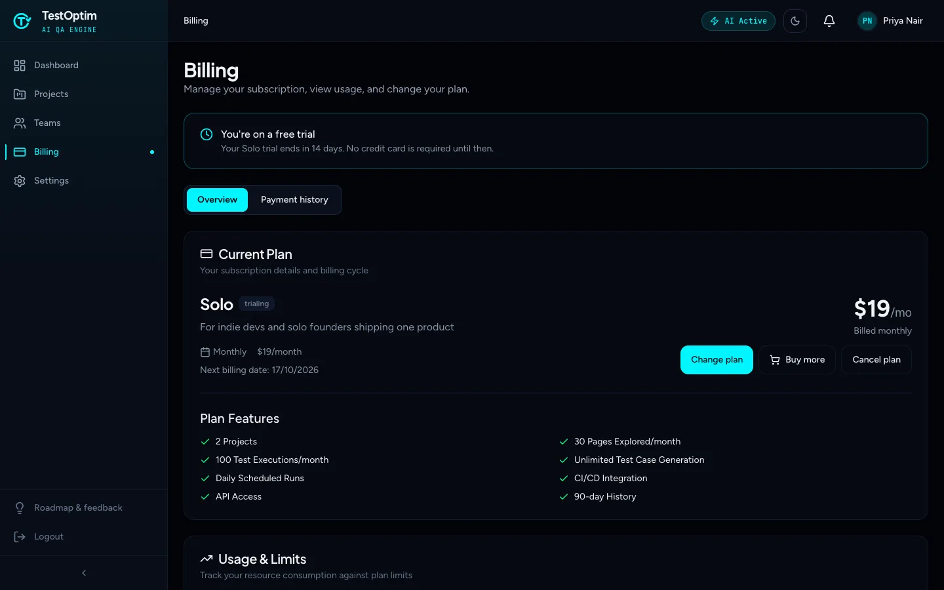
Task: Click the Solo plan name
Action: 216,304
